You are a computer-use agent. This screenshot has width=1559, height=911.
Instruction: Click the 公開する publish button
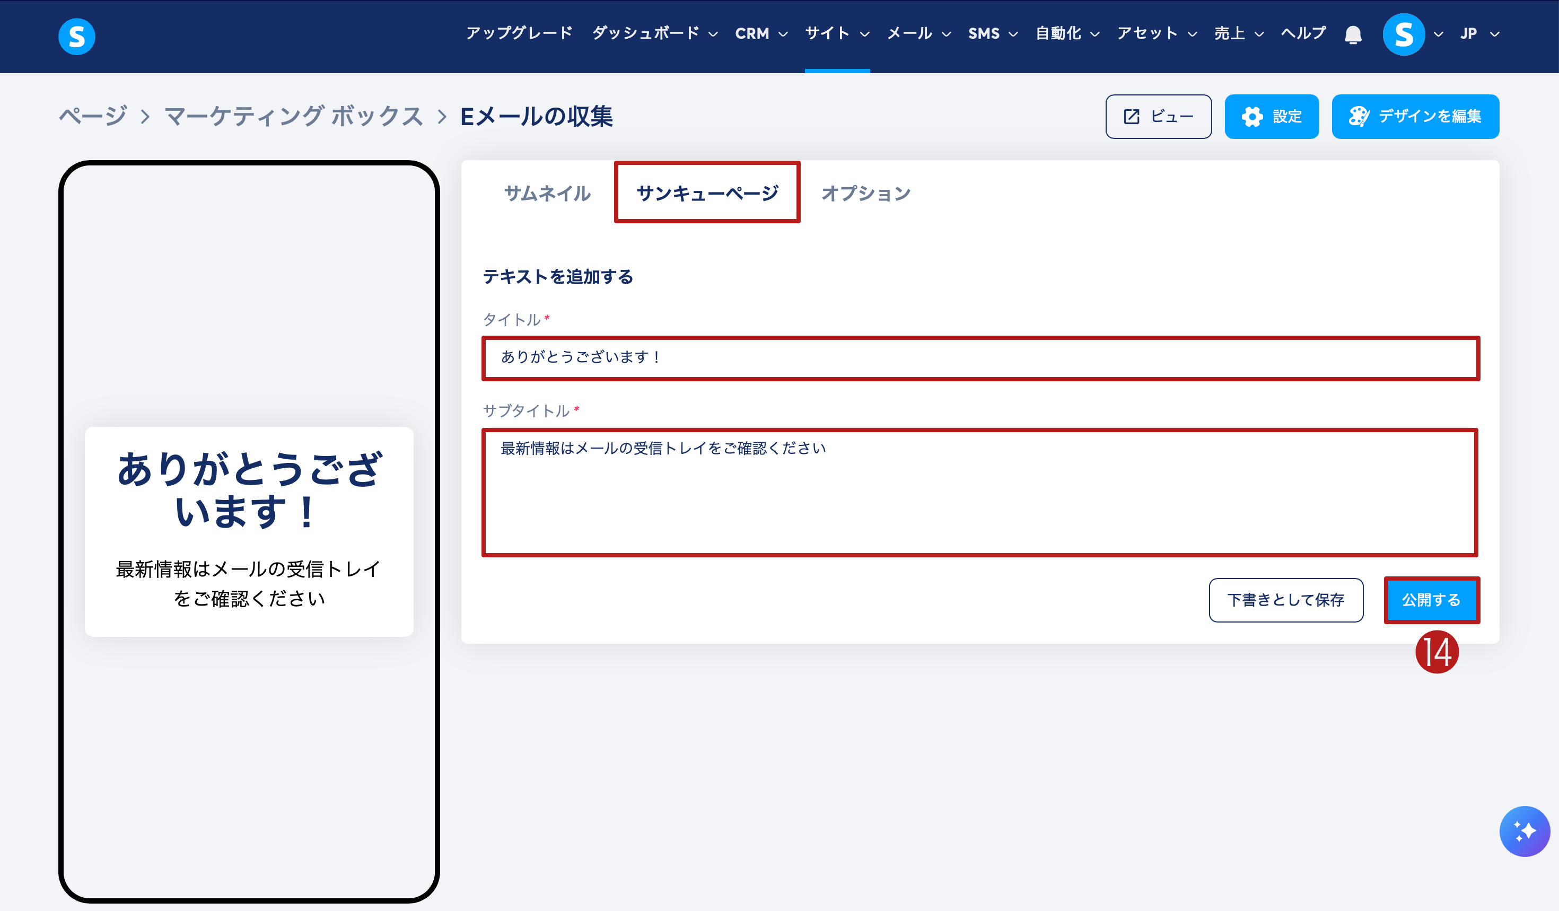point(1431,600)
